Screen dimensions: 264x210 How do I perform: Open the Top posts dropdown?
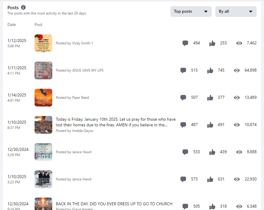click(x=191, y=12)
